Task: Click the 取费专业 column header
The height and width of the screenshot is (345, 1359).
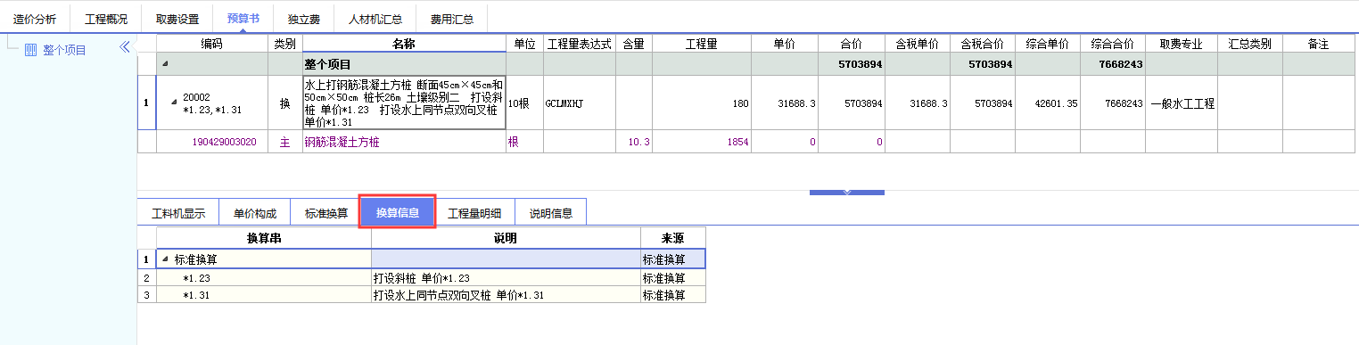Action: 1182,44
